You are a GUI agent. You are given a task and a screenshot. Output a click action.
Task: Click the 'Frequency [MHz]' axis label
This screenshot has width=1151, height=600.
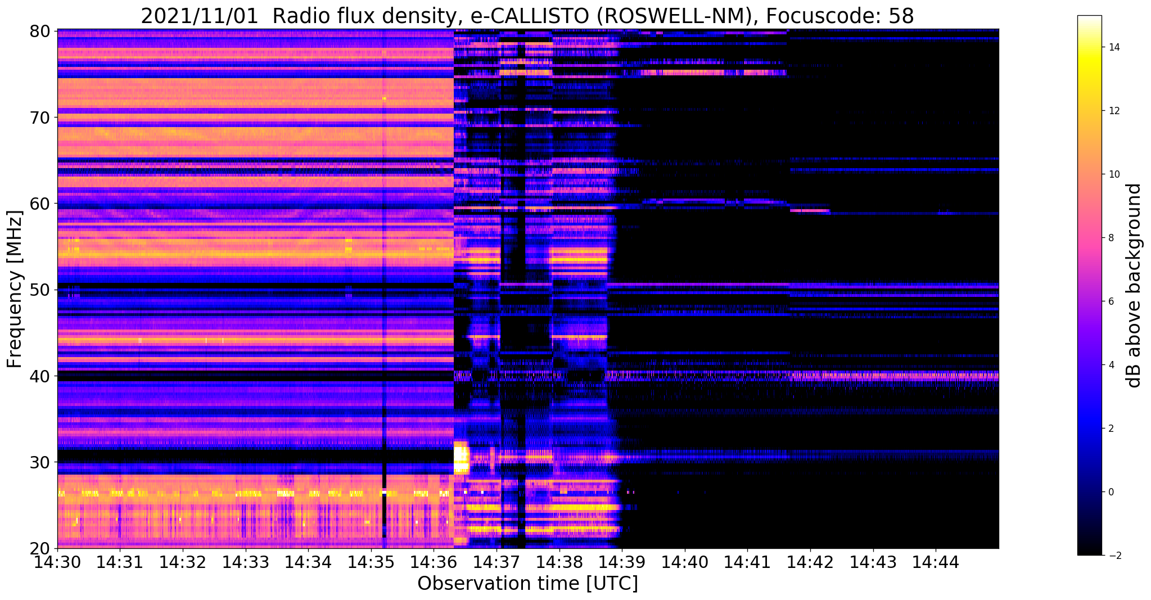pyautogui.click(x=15, y=289)
